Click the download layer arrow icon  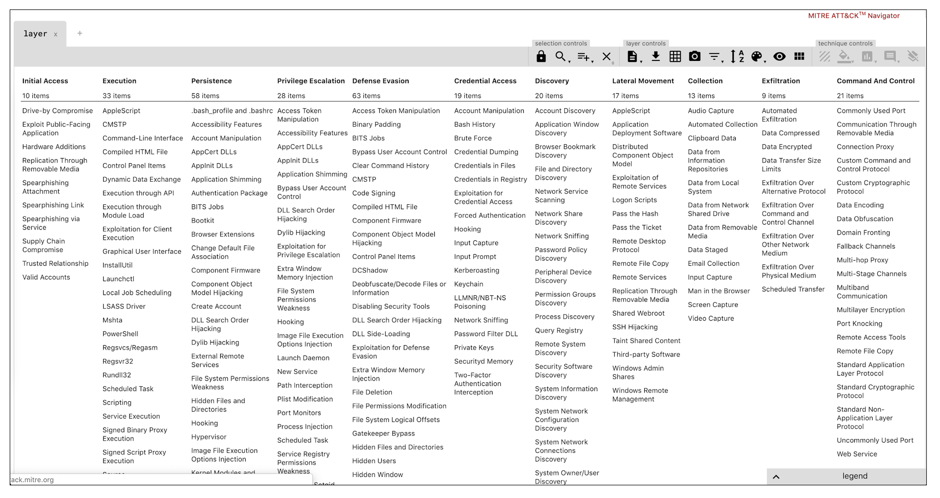click(x=656, y=56)
